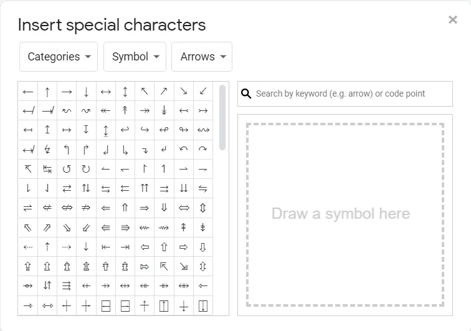Image resolution: width=471 pixels, height=331 pixels.
Task: Insert the clockwise open circle arrow ↻
Action: coord(86,169)
